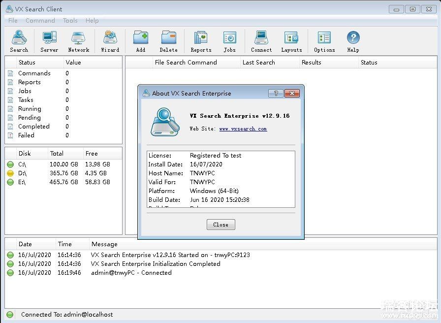Select the 'Started on - tnwyPC:9123' log entry
The height and width of the screenshot is (323, 441).
point(170,255)
